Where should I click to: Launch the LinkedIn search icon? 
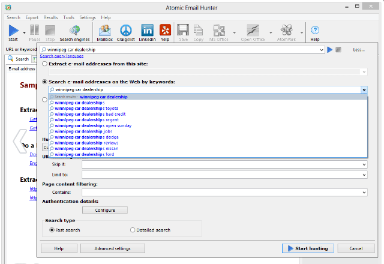pyautogui.click(x=147, y=31)
